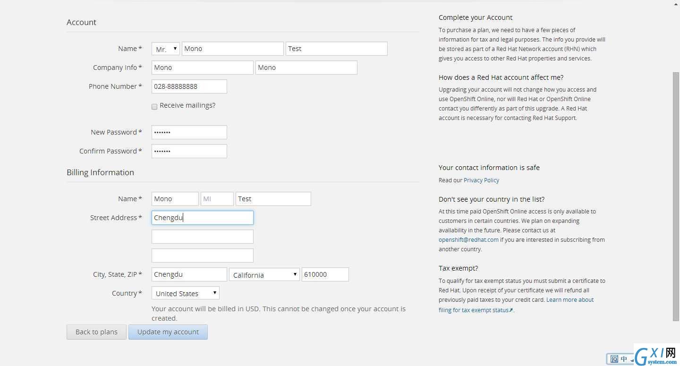Click the input method language indicator
The height and width of the screenshot is (366, 680).
point(623,359)
